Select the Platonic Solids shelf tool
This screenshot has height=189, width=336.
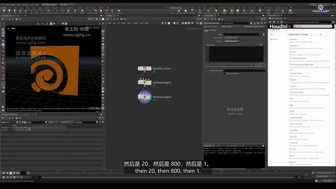coord(82,11)
